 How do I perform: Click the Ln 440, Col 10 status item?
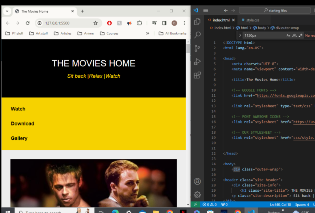coord(280,205)
